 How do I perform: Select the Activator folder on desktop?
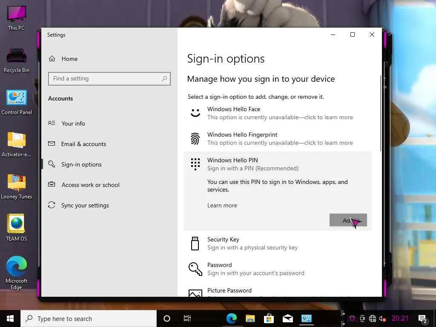click(x=17, y=145)
